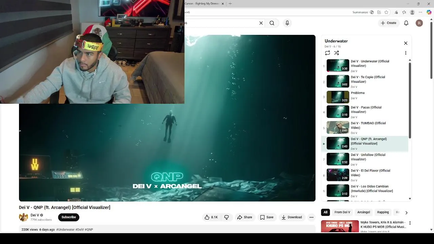
Task: Open more actions ellipsis beside Download
Action: tap(311, 217)
